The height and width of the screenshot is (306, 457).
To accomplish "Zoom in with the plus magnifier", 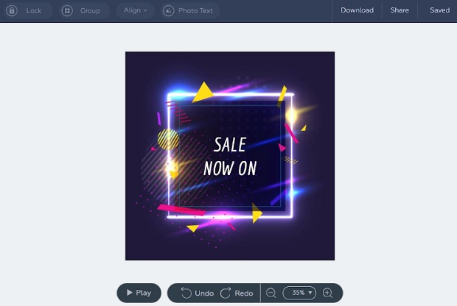I will 327,293.
